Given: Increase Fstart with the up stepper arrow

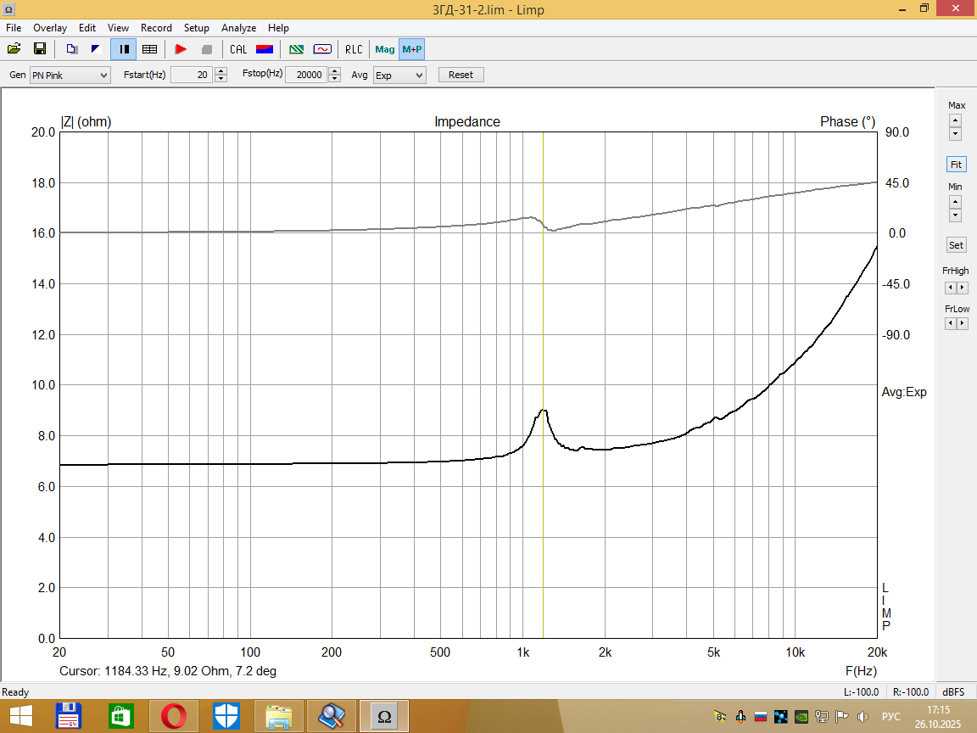Looking at the screenshot, I should point(221,71).
